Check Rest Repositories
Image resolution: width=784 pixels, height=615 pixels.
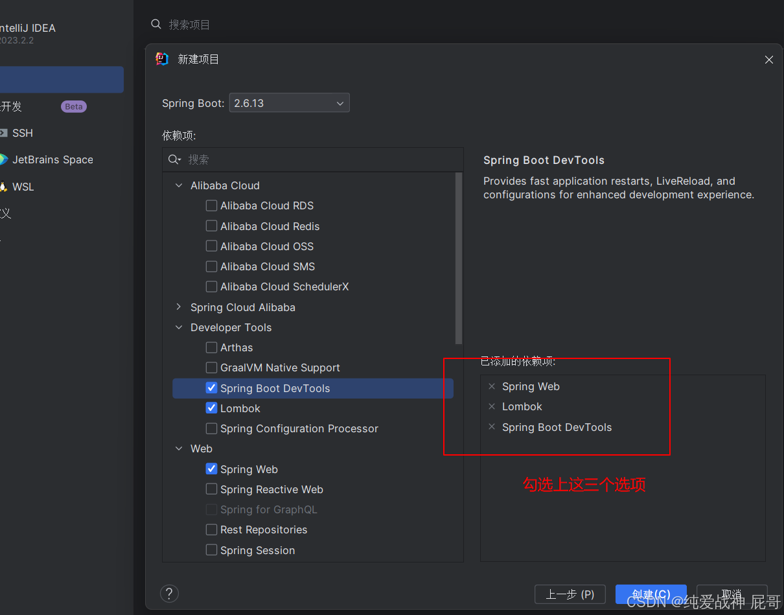[211, 529]
